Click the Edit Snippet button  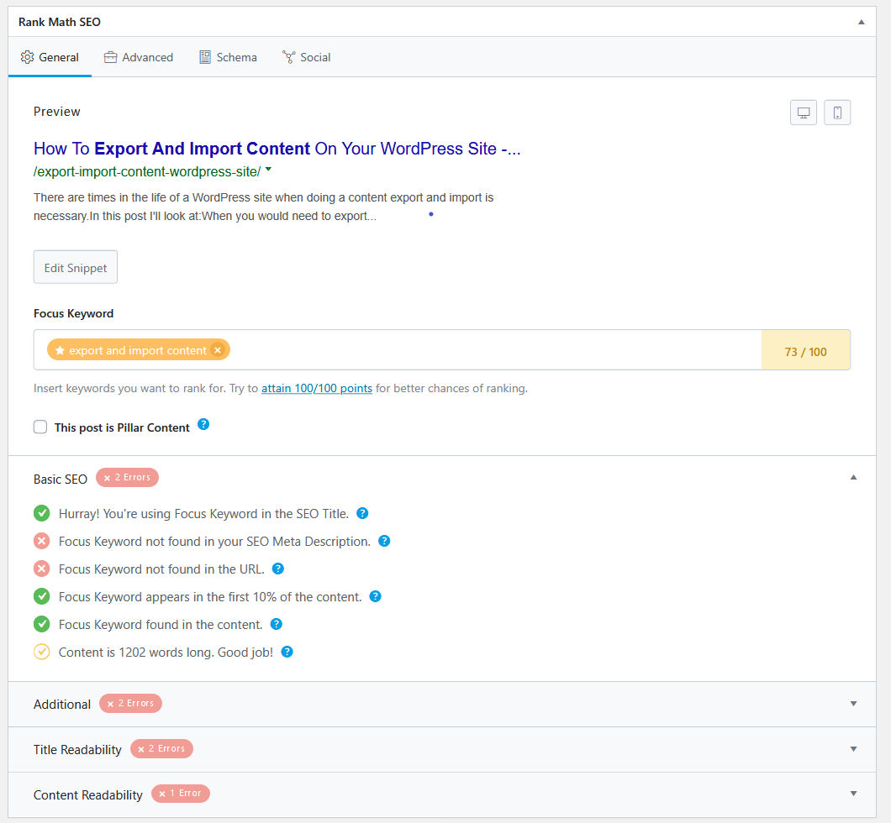click(75, 266)
